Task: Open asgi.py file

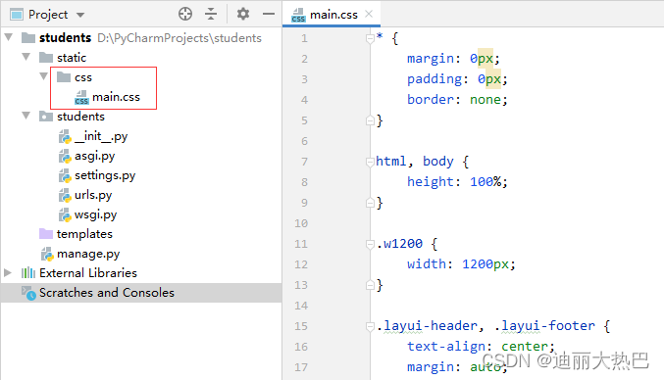Action: click(x=94, y=156)
